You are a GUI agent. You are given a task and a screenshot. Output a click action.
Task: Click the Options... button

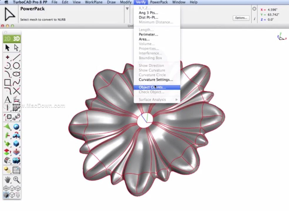coord(241,18)
